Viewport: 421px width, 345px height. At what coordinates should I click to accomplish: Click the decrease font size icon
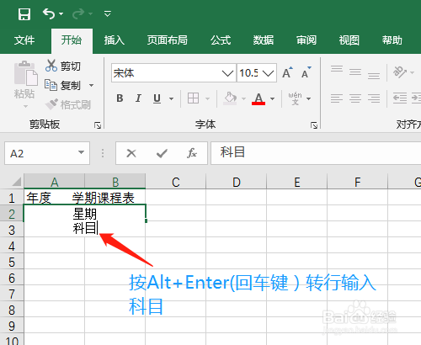coord(306,73)
